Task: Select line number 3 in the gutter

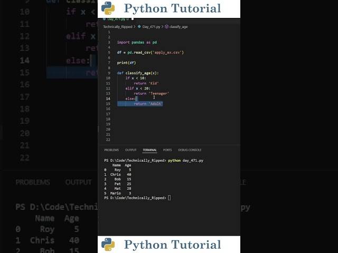Action: [109, 42]
